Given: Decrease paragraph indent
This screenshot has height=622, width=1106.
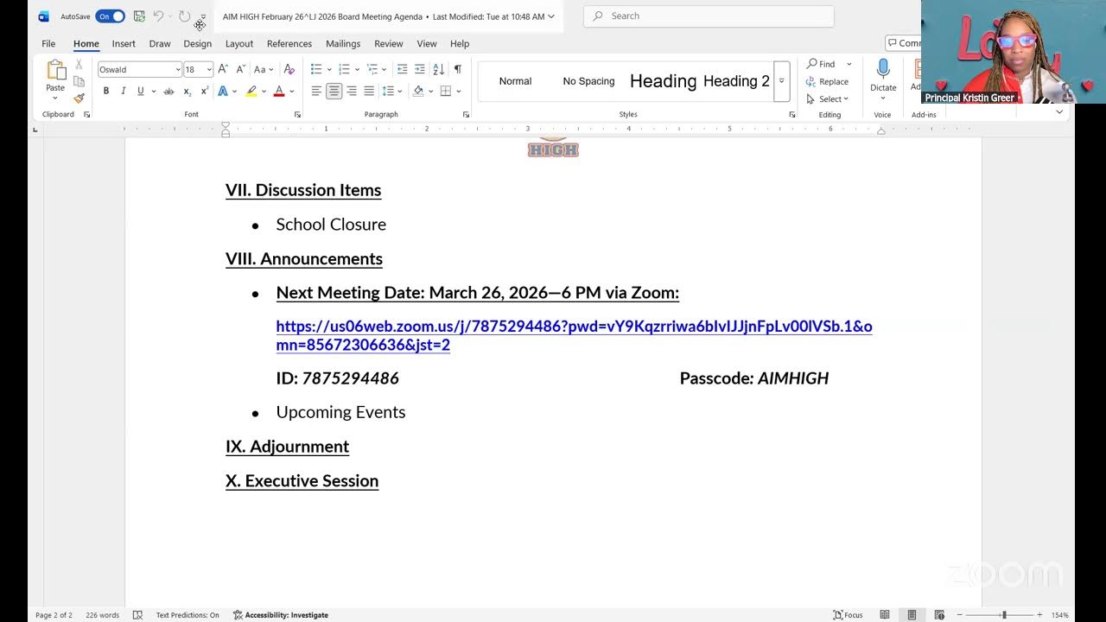Looking at the screenshot, I should point(402,69).
